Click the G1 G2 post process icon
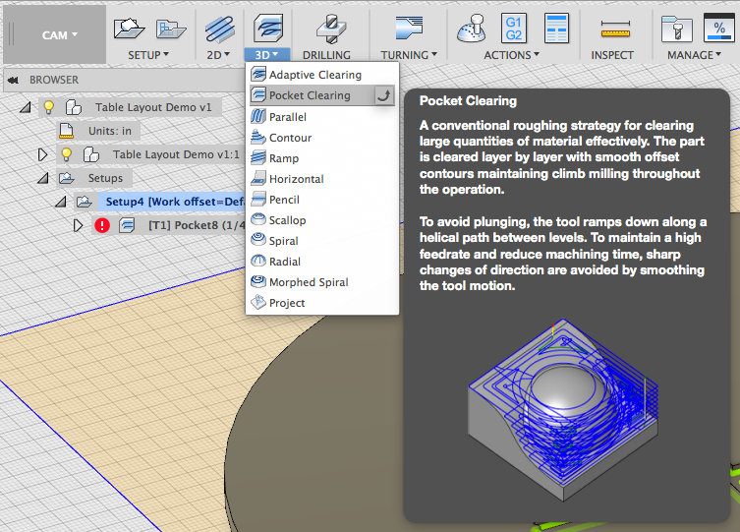The width and height of the screenshot is (740, 532). (513, 29)
